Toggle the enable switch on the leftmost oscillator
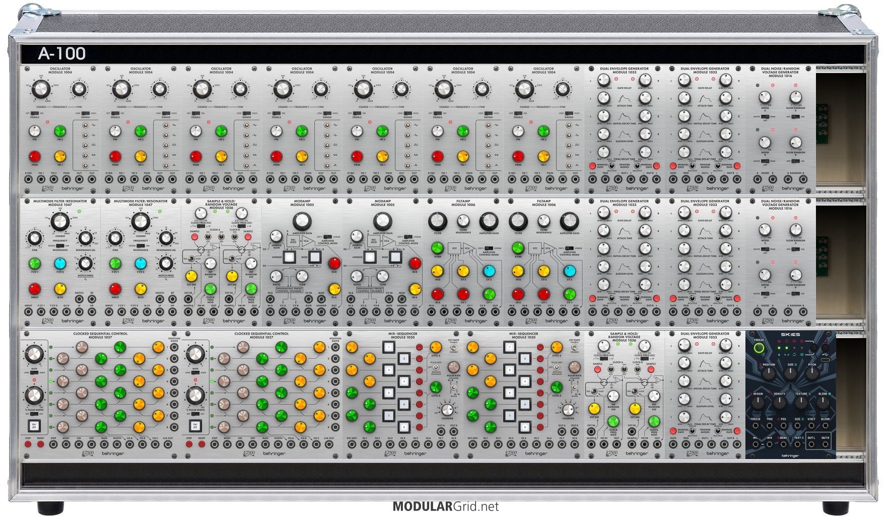892x517 pixels. coord(35,113)
